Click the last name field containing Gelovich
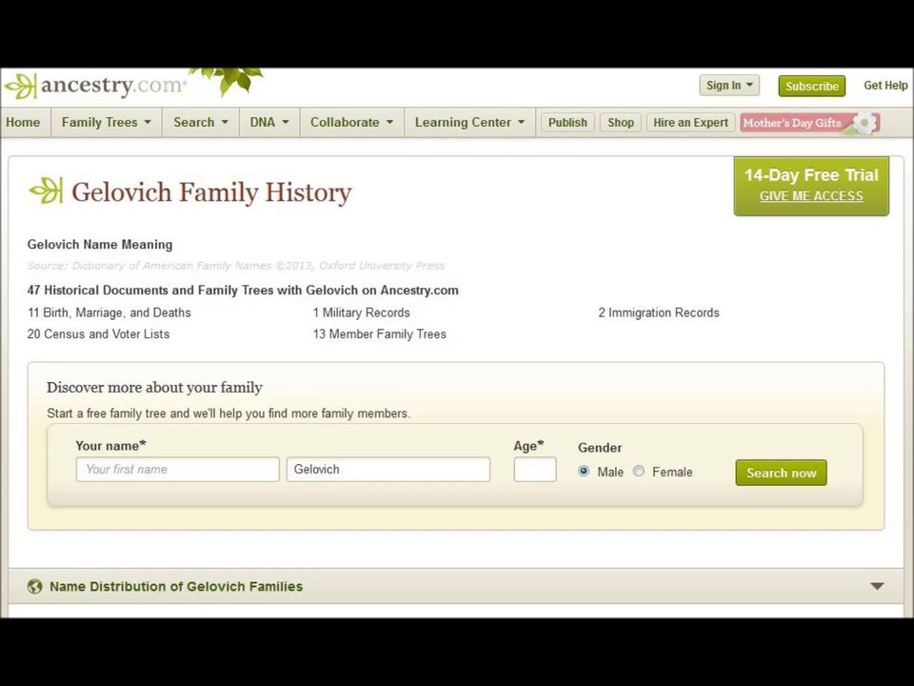This screenshot has width=914, height=686. (x=388, y=470)
